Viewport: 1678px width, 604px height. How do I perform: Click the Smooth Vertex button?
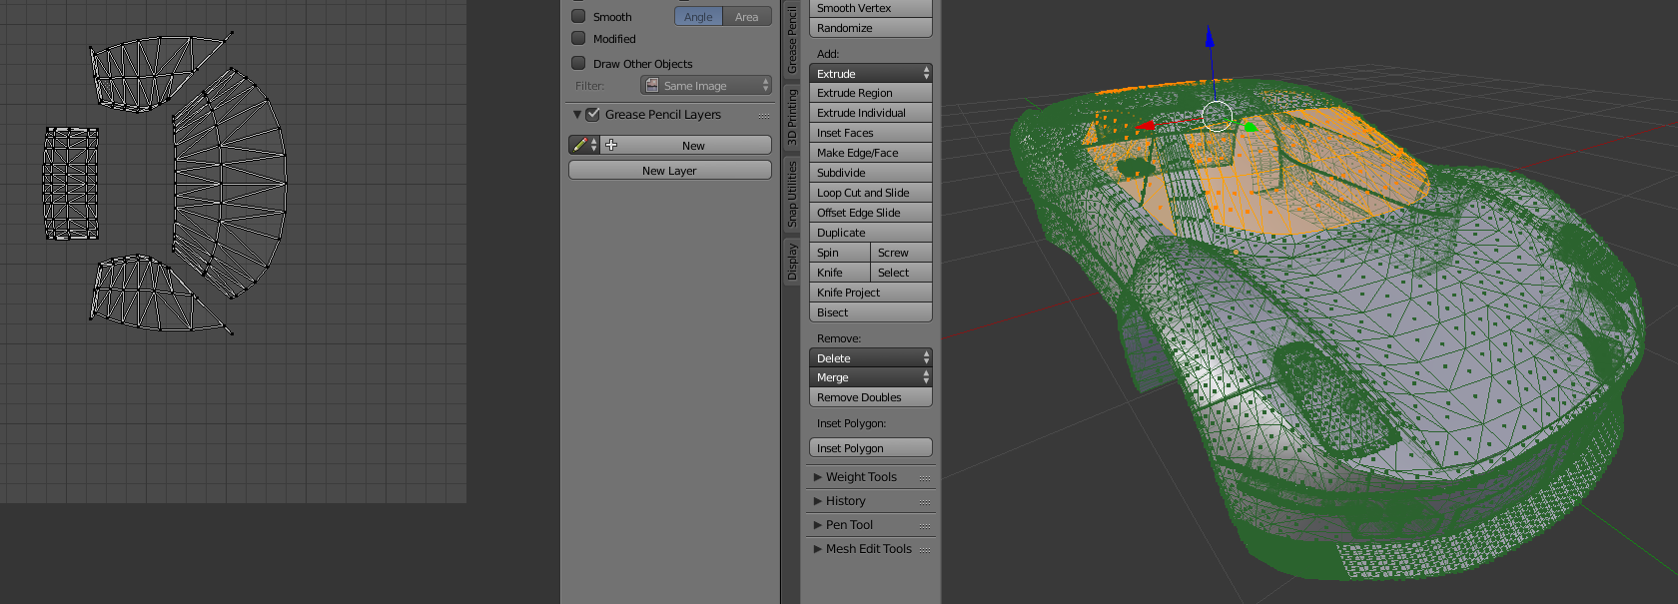[x=870, y=8]
